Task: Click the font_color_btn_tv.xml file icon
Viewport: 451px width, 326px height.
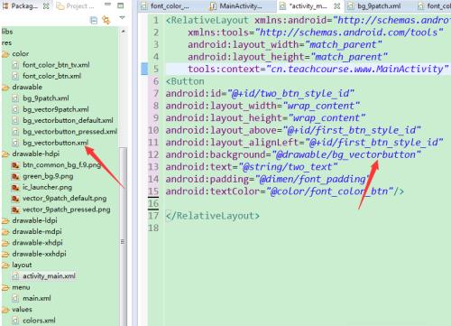Action: (x=15, y=65)
